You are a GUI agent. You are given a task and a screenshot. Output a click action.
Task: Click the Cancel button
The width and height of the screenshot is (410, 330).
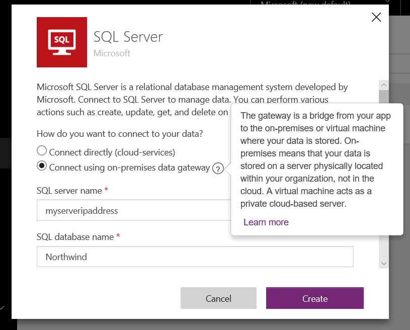[x=218, y=298]
